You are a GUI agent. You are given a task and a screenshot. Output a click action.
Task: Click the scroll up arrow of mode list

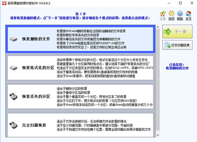[x=158, y=27]
